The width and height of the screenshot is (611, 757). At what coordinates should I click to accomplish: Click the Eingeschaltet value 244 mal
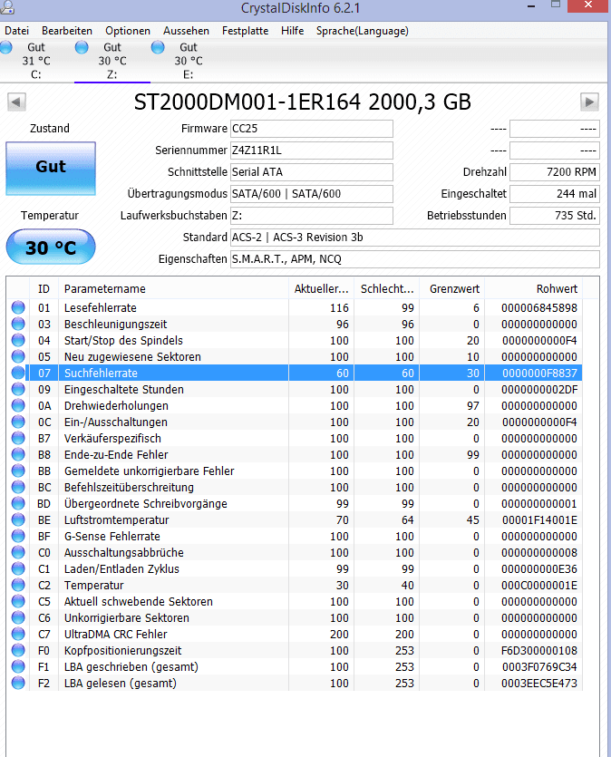tap(555, 194)
